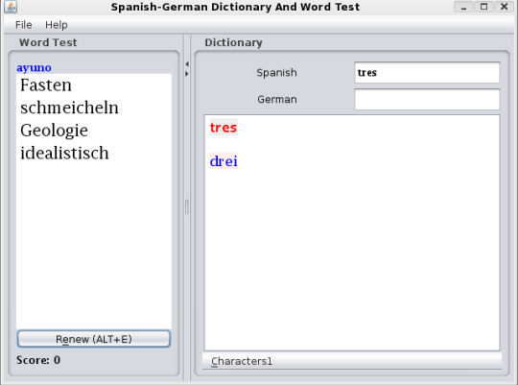Maximize the dictionary window

click(x=484, y=7)
